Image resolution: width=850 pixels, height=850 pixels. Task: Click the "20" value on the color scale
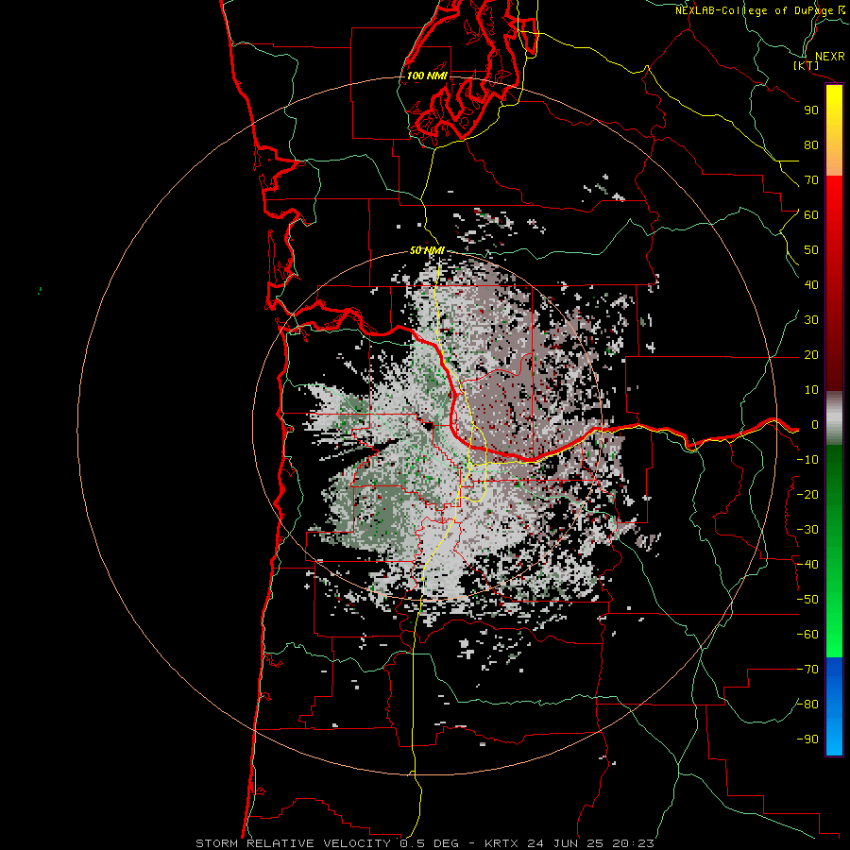(x=811, y=355)
